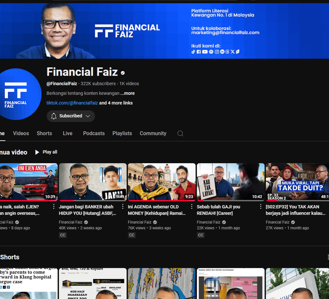Click the channel search magnifier icon
329x299 pixels.
pyautogui.click(x=180, y=134)
